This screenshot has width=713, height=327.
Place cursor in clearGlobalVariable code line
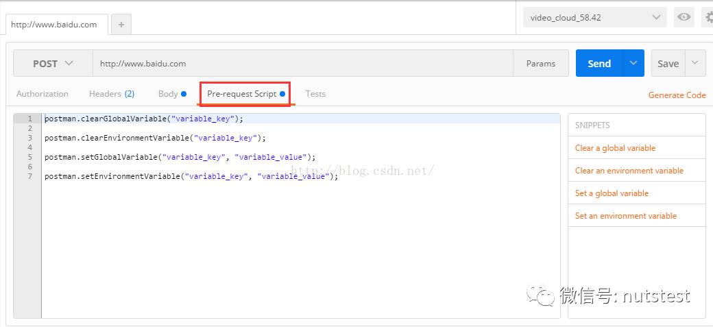point(144,119)
